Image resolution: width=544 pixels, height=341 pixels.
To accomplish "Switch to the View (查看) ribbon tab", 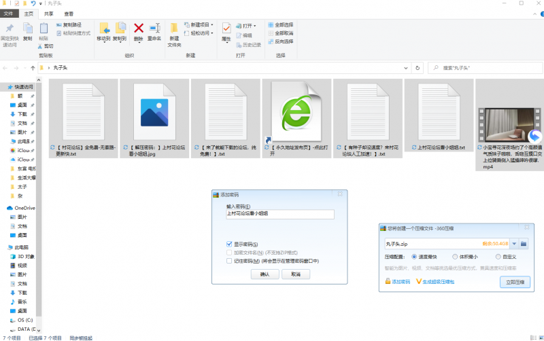I will pyautogui.click(x=69, y=13).
